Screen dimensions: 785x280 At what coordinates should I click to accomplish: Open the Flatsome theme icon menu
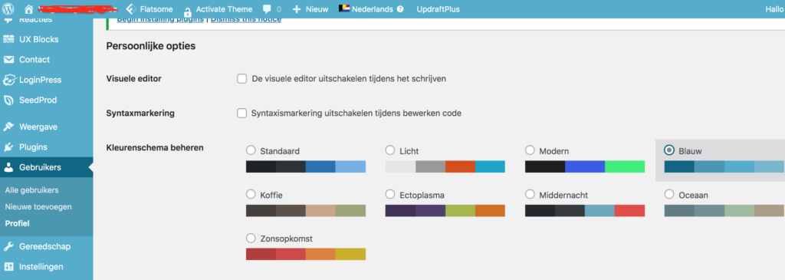coord(130,9)
